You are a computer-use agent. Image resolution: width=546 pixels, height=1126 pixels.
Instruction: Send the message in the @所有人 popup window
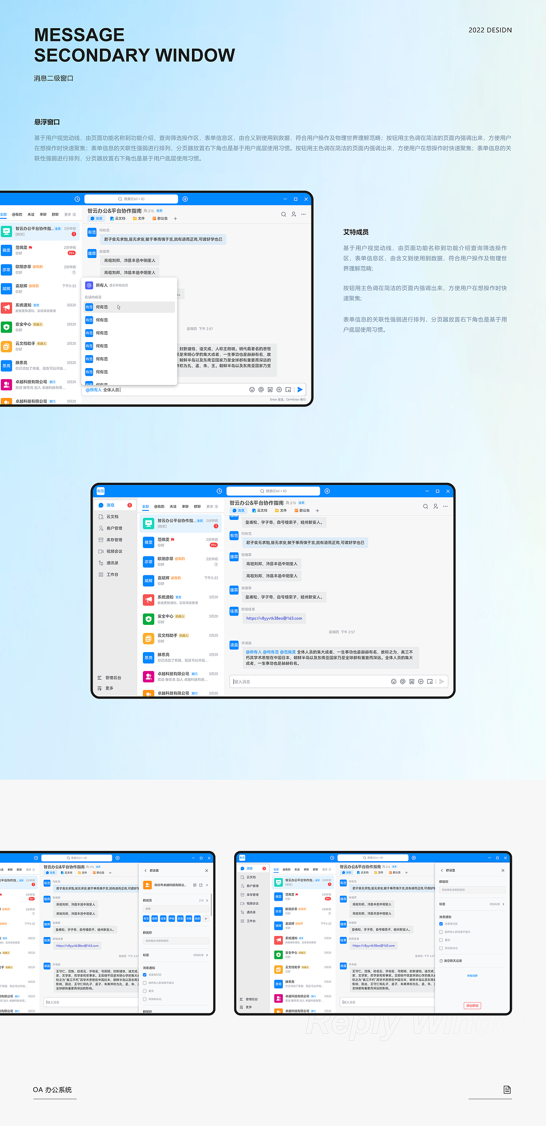(x=300, y=389)
